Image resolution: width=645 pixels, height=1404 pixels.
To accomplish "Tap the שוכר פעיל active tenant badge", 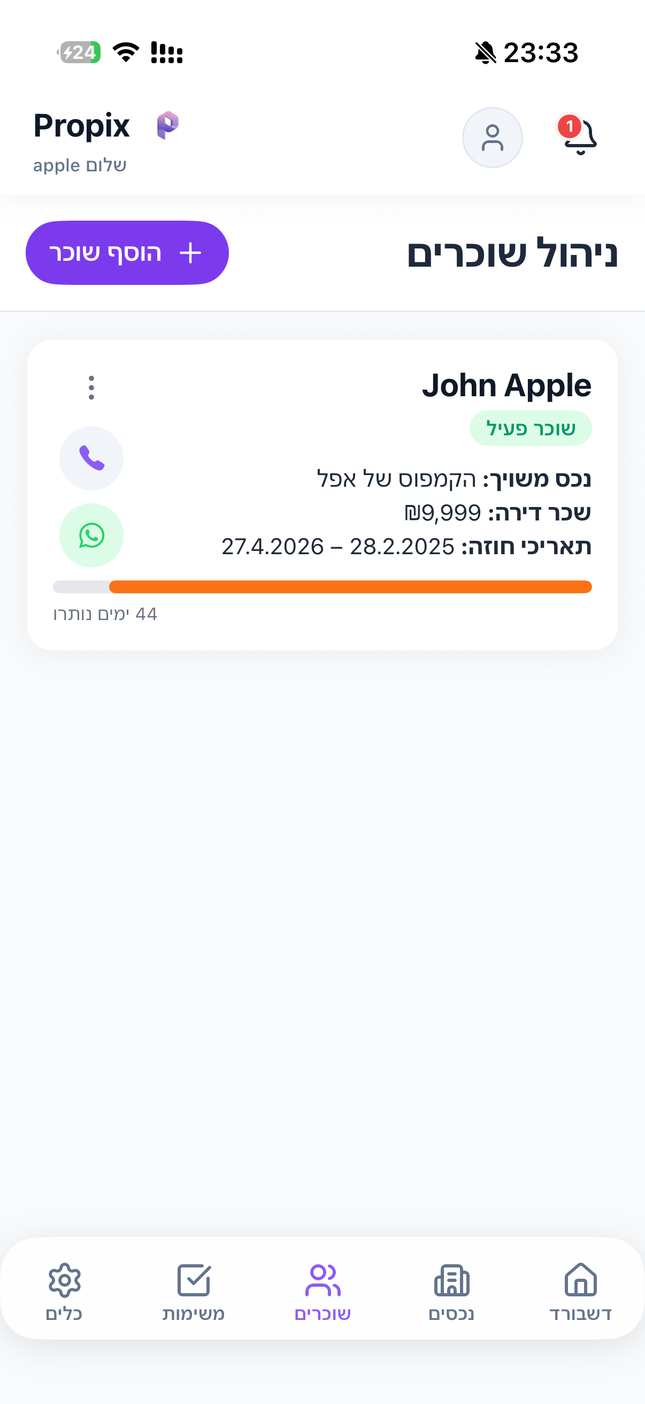I will 530,428.
